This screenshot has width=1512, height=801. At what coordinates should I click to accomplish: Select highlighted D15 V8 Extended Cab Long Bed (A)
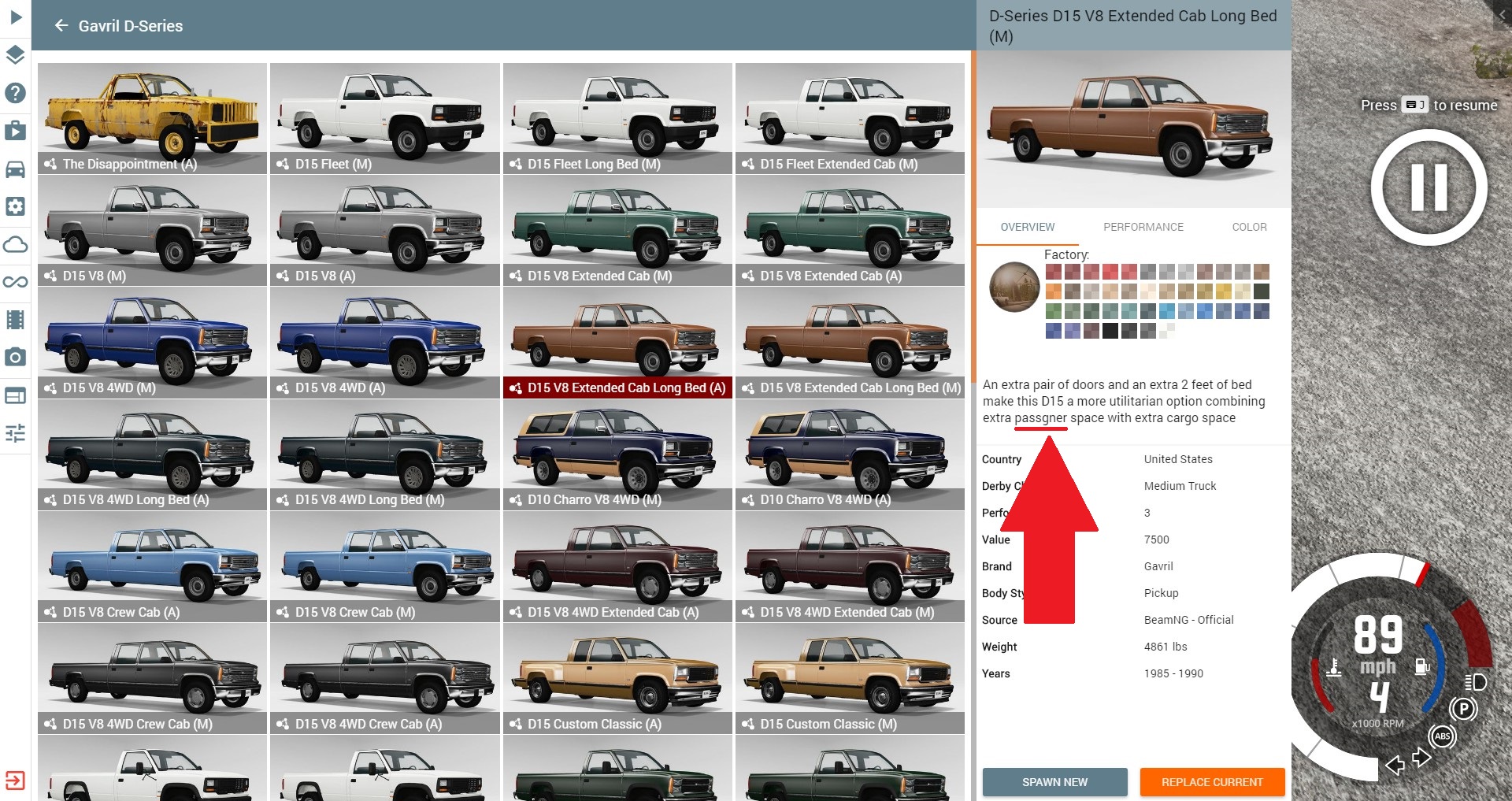[617, 342]
